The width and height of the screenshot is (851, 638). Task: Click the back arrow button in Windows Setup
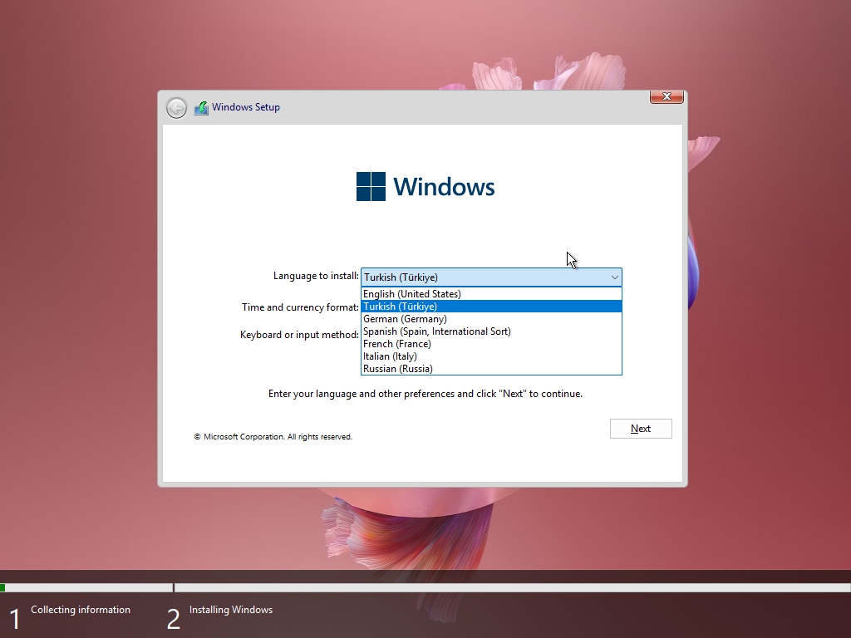tap(176, 108)
